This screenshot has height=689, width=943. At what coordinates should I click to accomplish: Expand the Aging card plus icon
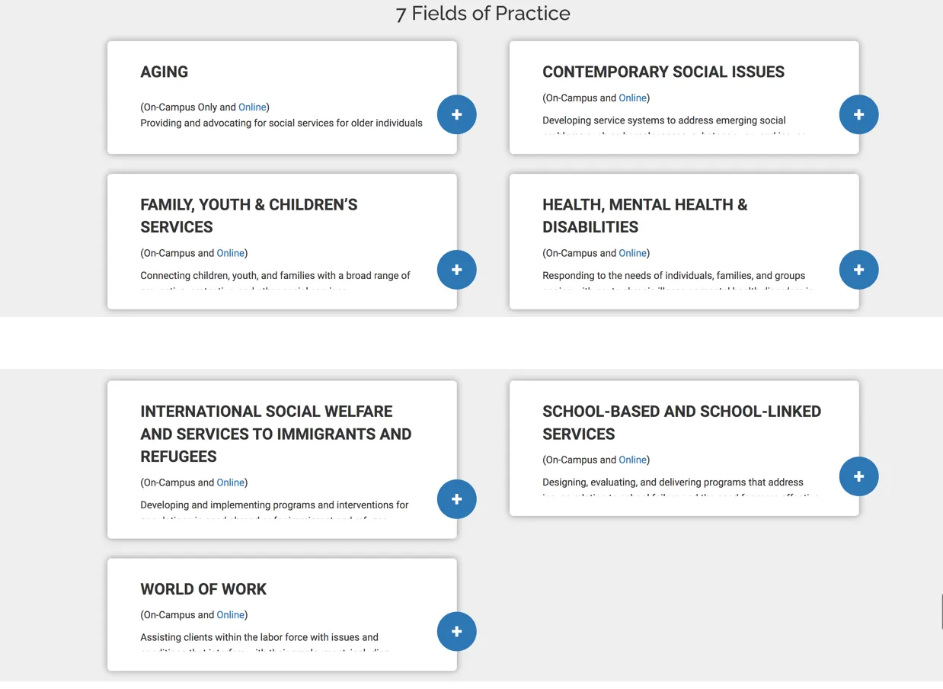[x=456, y=114]
